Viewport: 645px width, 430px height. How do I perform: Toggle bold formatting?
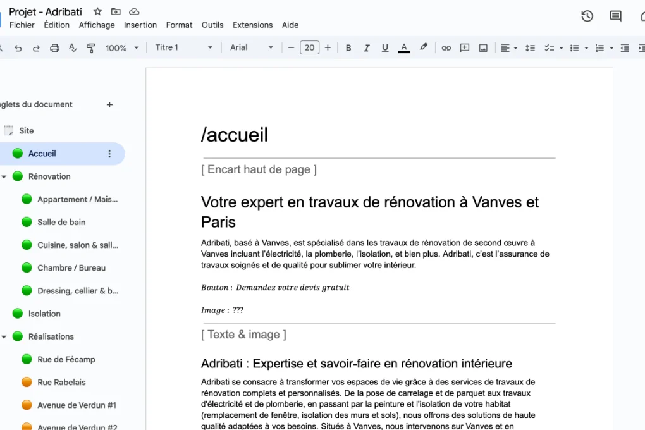tap(348, 48)
